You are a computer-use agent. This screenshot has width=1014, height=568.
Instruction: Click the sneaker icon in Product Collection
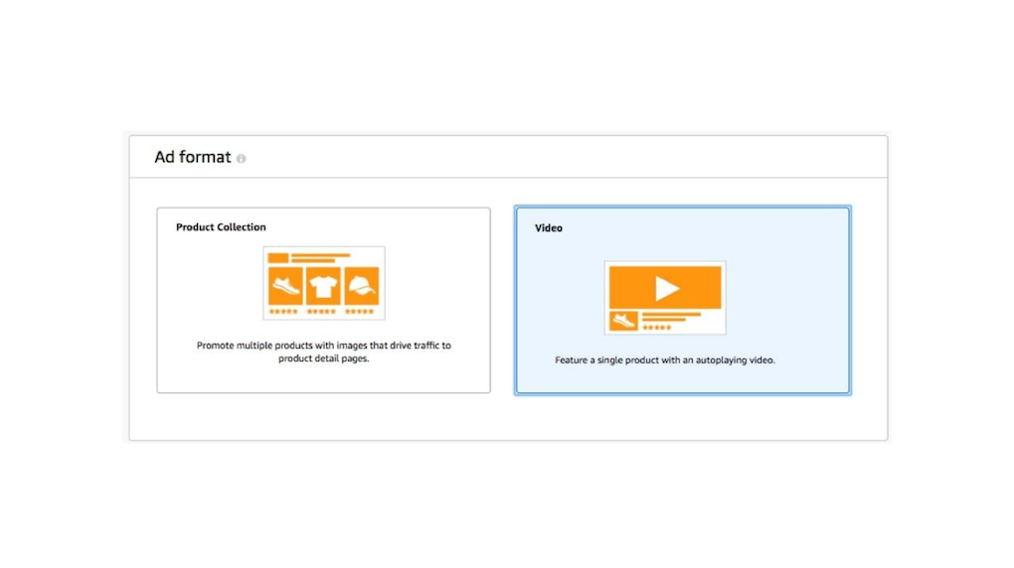tap(285, 287)
